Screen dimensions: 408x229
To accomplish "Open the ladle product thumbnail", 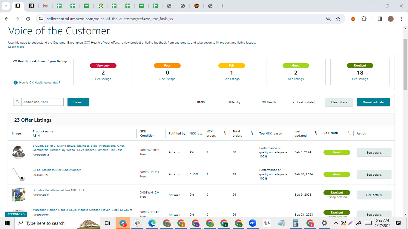I will [19, 174].
